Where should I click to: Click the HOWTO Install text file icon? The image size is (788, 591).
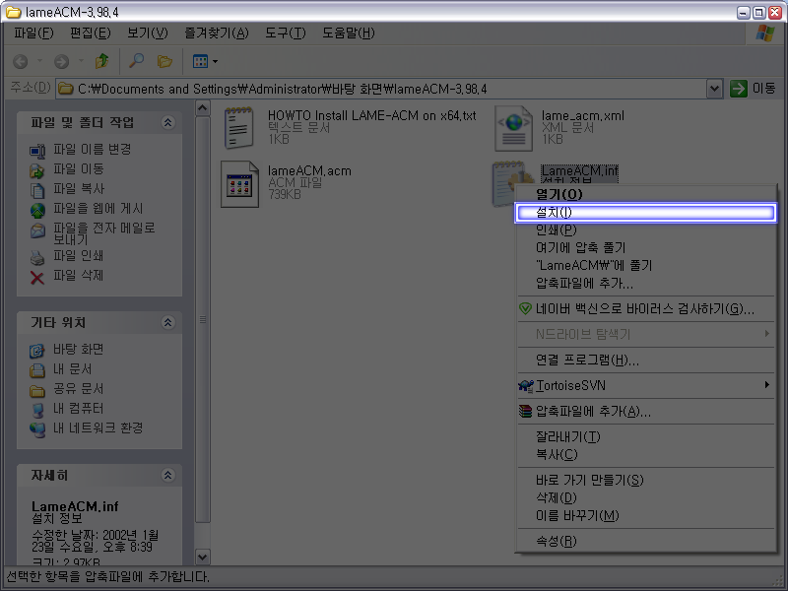(x=238, y=128)
